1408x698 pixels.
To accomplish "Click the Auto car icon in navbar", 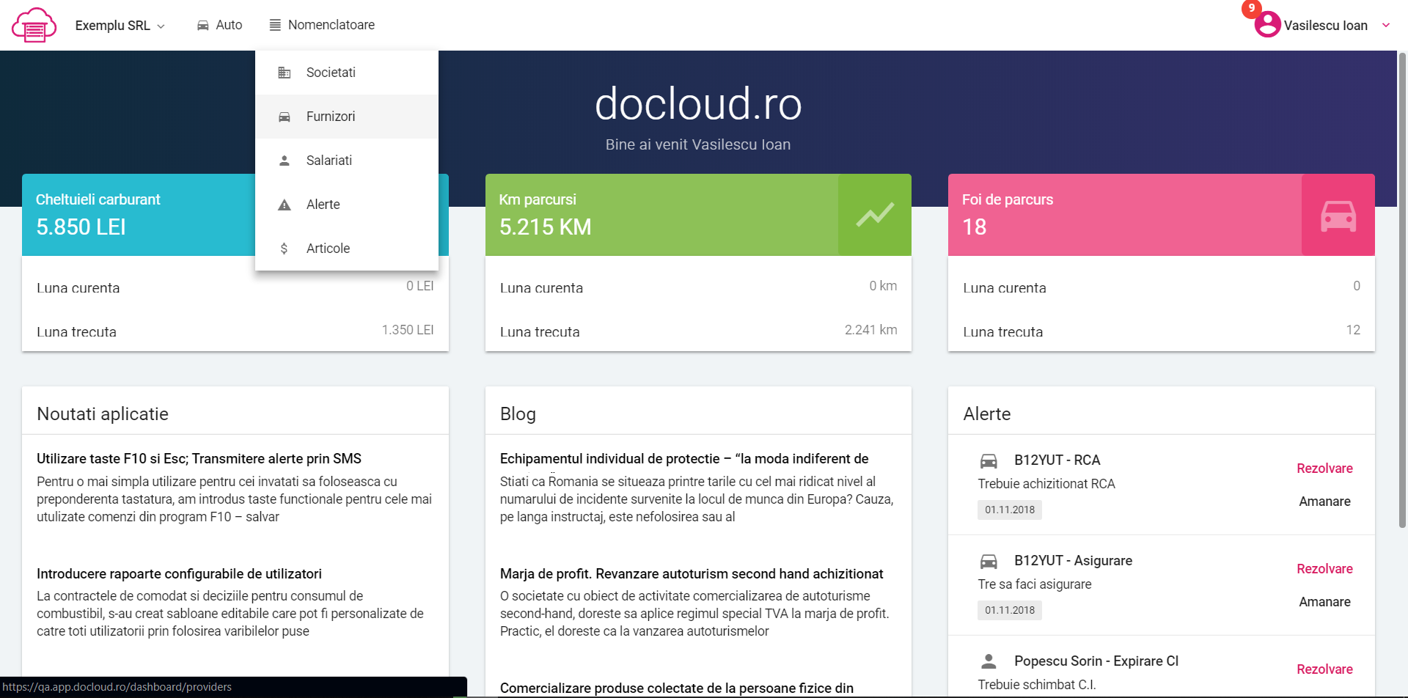I will coord(203,26).
